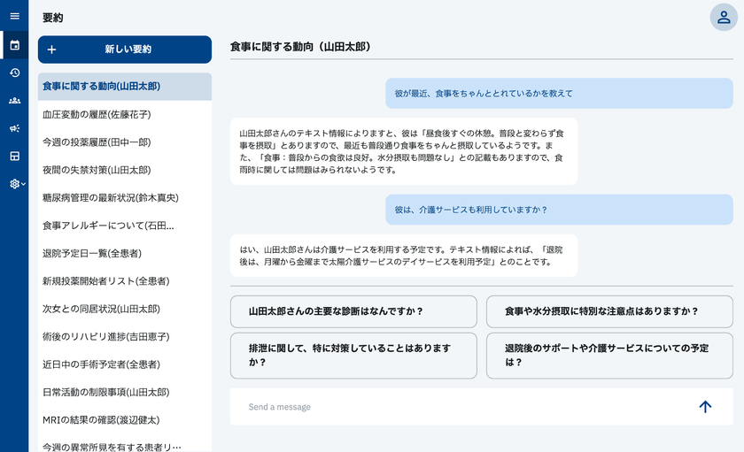This screenshot has height=452, width=744.
Task: Click the dashboard layout icon in sidebar
Action: tap(14, 156)
